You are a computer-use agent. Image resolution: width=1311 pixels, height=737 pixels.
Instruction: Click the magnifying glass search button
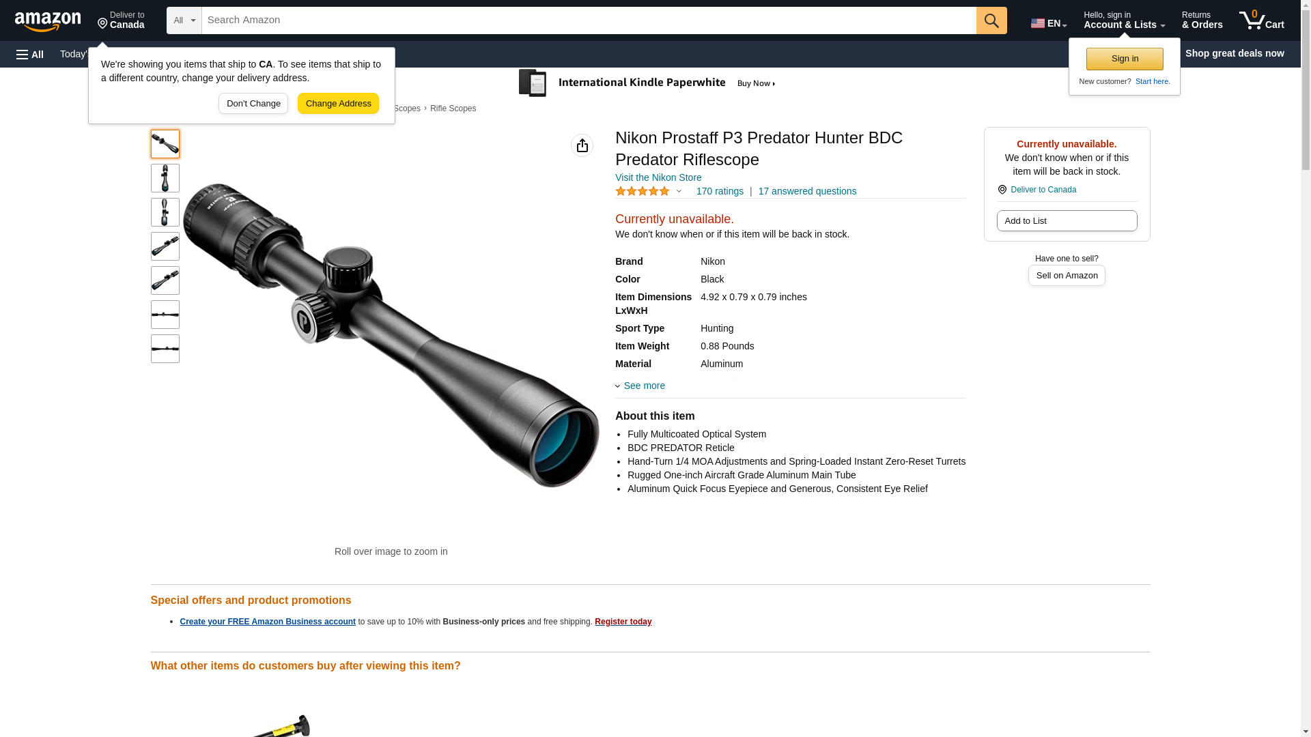[991, 20]
